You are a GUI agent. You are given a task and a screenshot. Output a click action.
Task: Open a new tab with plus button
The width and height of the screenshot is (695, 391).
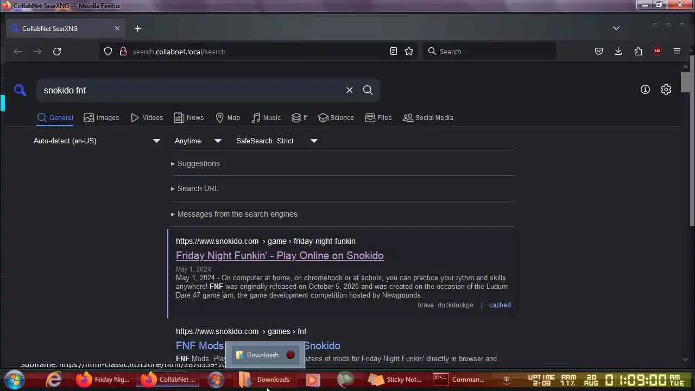click(x=137, y=29)
